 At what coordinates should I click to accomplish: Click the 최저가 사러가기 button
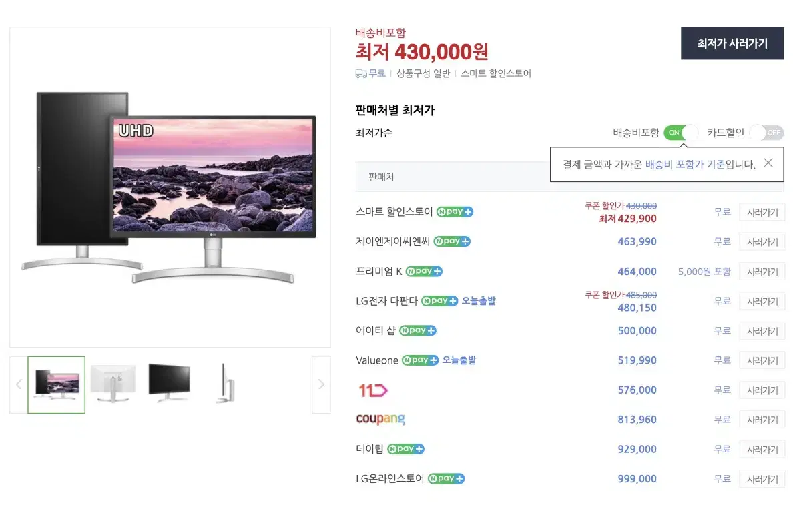[732, 43]
